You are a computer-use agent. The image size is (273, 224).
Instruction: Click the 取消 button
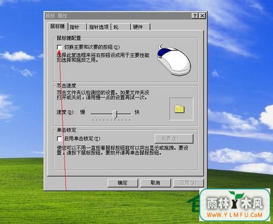click(x=156, y=183)
